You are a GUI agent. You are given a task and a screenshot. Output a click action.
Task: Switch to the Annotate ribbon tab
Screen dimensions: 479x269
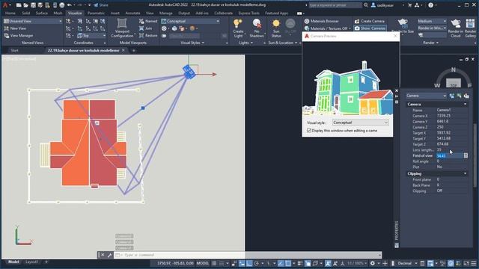(x=132, y=13)
